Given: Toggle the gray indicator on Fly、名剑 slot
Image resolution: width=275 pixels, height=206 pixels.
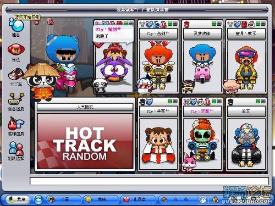Looking at the screenshot, I should tap(175, 24).
